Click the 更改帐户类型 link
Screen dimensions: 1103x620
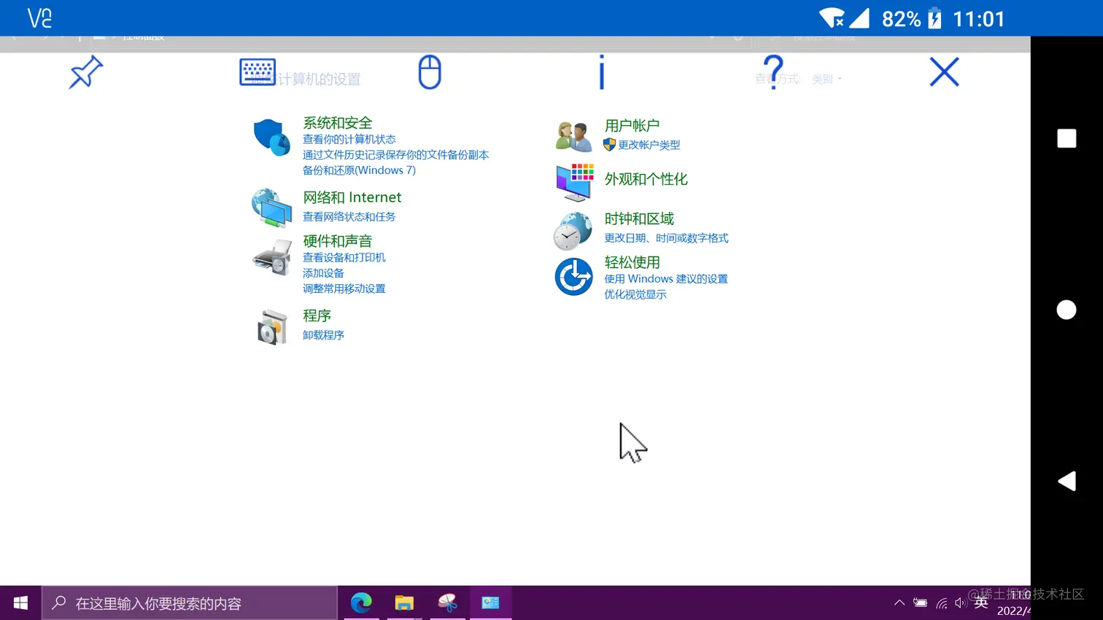pyautogui.click(x=648, y=144)
